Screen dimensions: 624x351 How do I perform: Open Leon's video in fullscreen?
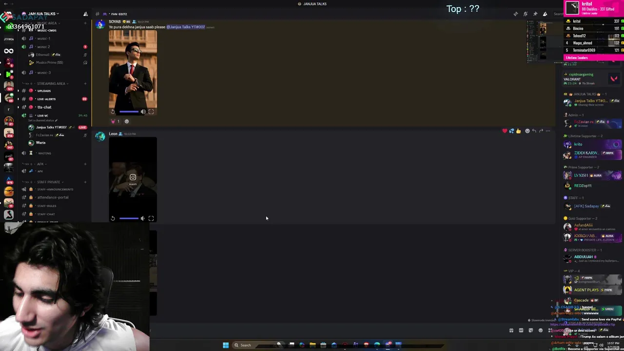[x=151, y=218]
